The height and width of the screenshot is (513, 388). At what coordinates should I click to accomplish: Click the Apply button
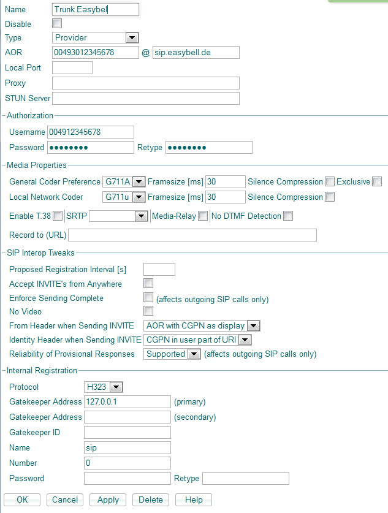[108, 500]
